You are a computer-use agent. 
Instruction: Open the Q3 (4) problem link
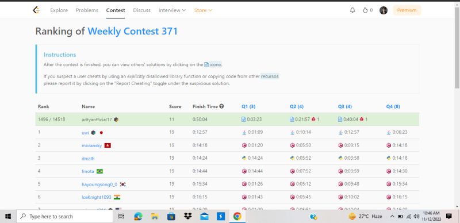tap(344, 106)
